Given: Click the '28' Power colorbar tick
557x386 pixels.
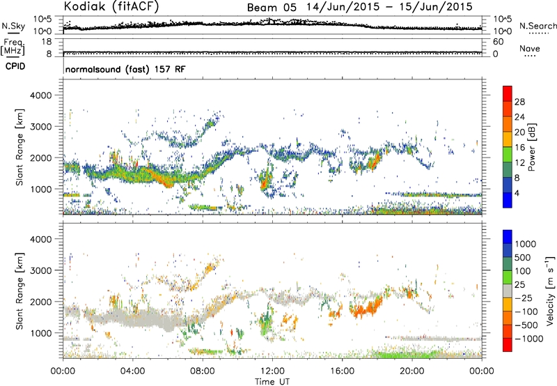Looking at the screenshot, I should pyautogui.click(x=519, y=102).
